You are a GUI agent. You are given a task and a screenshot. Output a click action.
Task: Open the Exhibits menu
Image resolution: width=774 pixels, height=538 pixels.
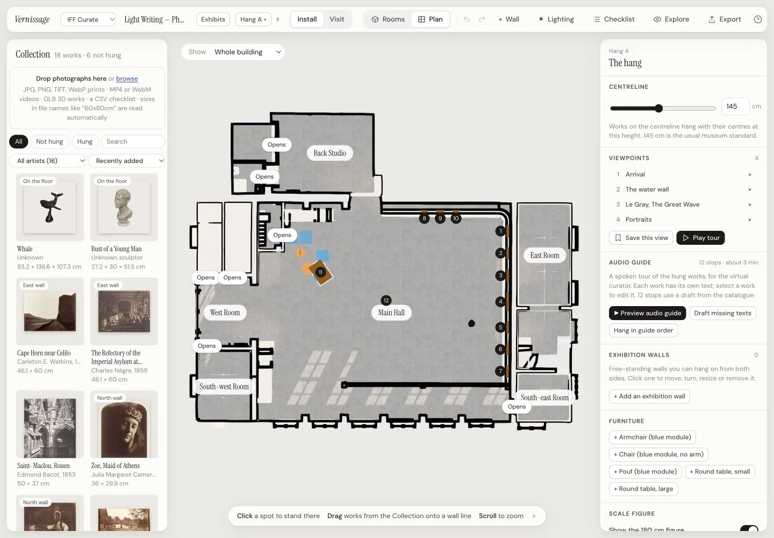pyautogui.click(x=213, y=19)
